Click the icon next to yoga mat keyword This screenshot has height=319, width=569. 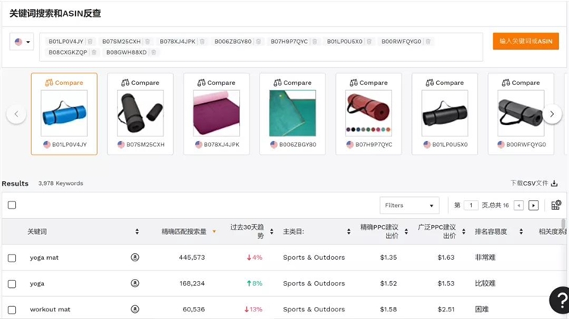click(x=135, y=258)
